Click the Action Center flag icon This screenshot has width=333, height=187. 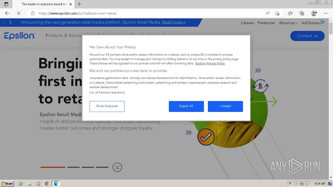pos(308,184)
